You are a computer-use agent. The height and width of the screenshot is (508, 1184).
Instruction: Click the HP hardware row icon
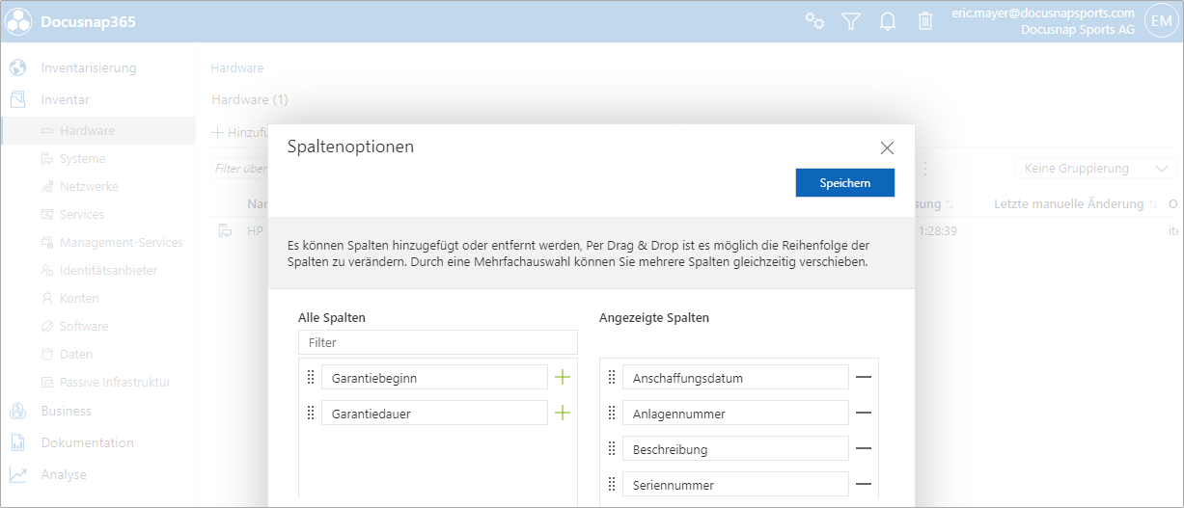click(225, 230)
